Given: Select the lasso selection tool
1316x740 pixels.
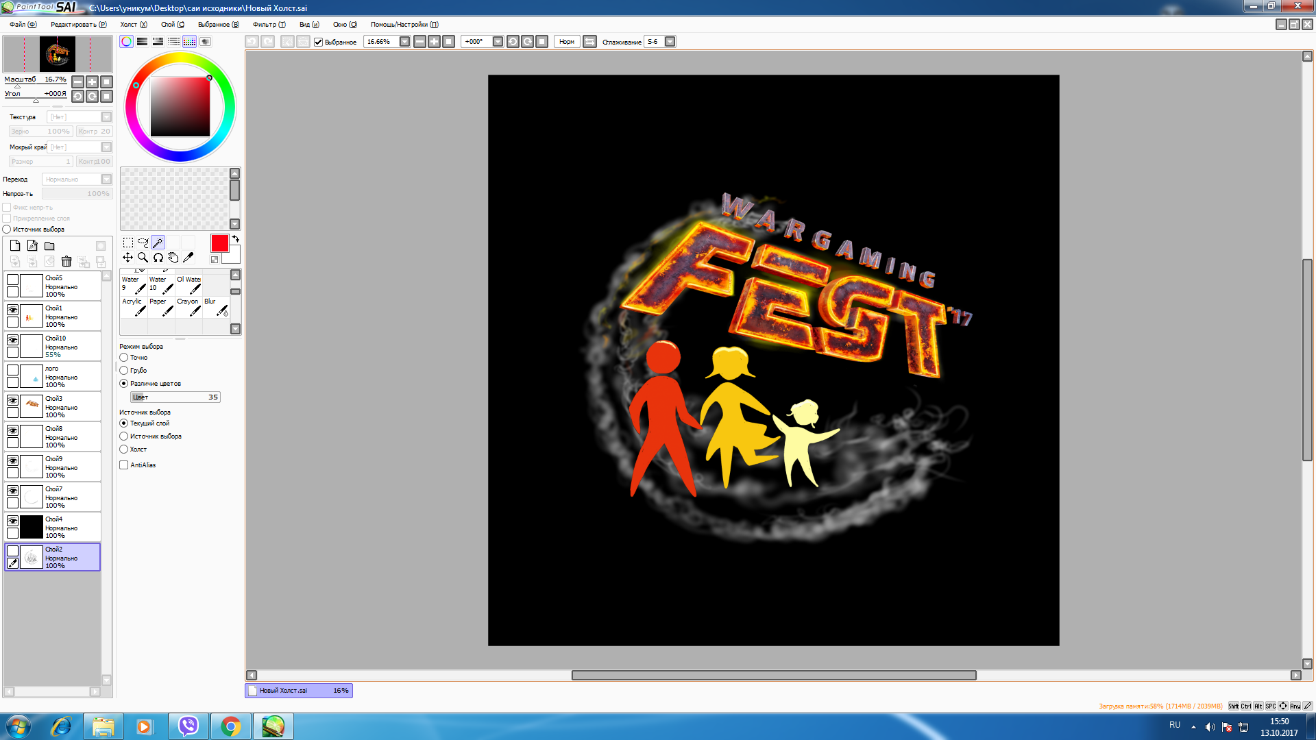Looking at the screenshot, I should (x=143, y=243).
